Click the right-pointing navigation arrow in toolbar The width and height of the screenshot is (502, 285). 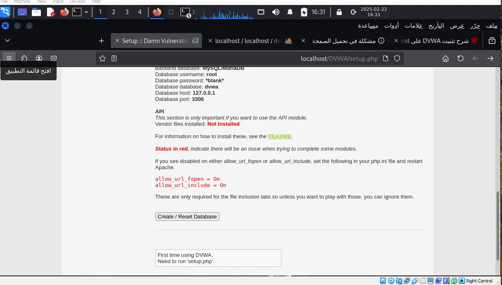coord(490,58)
